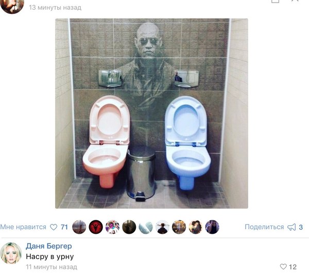Click the last liker avatar in the row

(212, 227)
